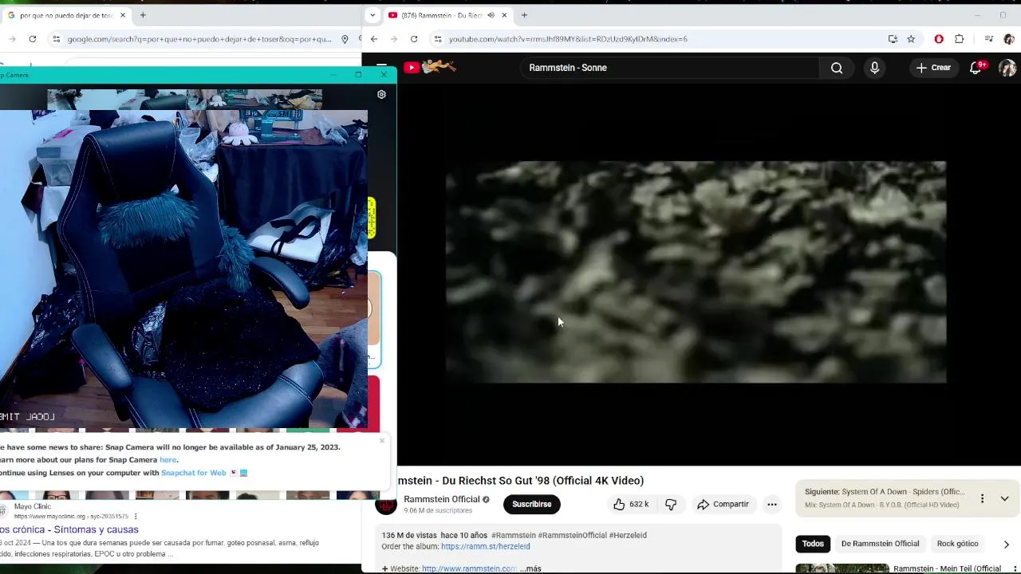Click the location pin icon in Google address bar
The width and height of the screenshot is (1021, 574).
345,39
